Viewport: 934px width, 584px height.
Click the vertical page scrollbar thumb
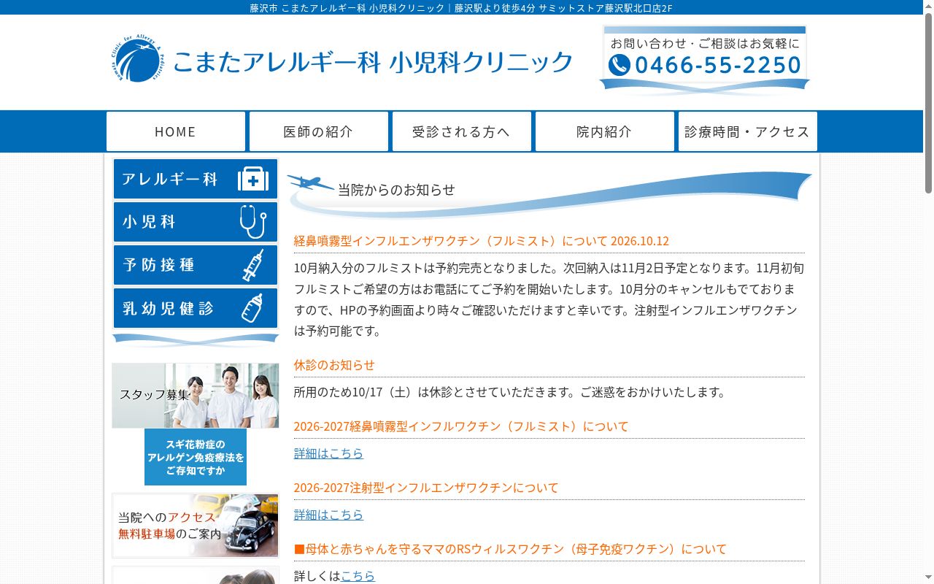pos(928,102)
